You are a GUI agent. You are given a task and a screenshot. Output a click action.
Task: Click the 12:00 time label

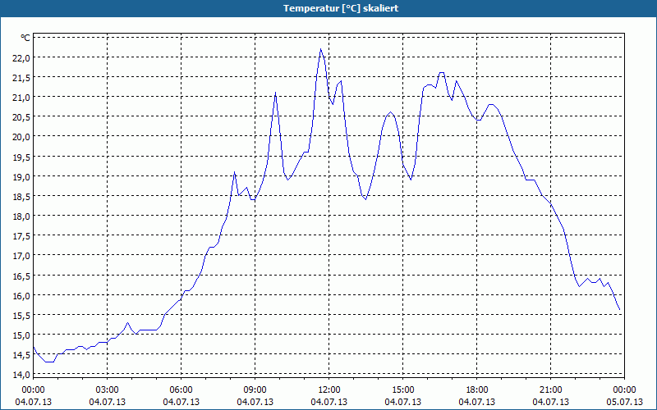click(x=329, y=390)
